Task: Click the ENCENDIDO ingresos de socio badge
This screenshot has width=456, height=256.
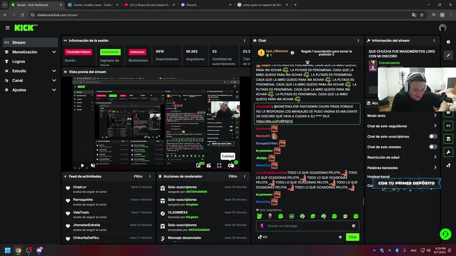Action: point(110,52)
